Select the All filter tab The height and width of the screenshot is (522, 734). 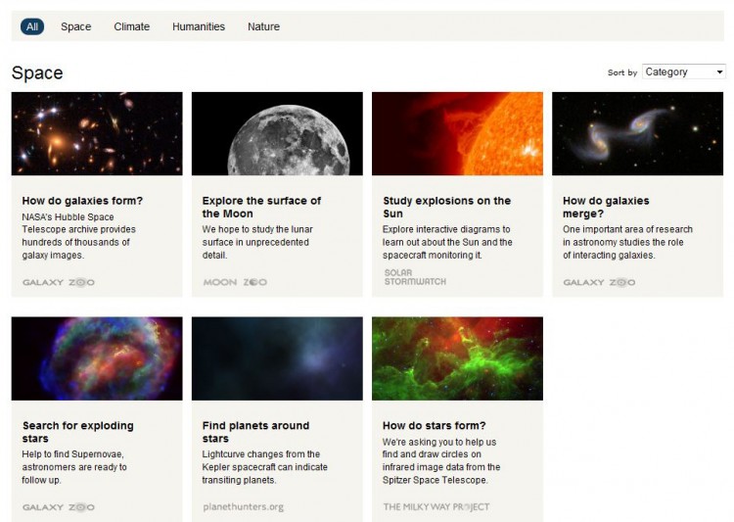point(32,26)
